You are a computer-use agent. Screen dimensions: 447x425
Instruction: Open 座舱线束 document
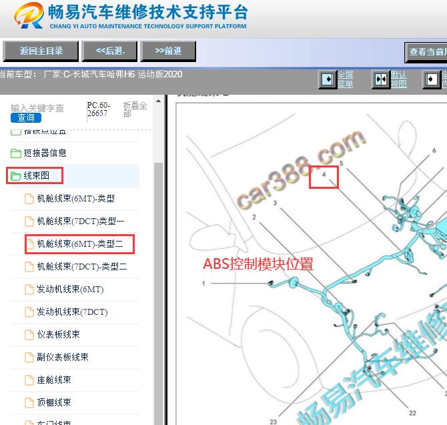54,380
